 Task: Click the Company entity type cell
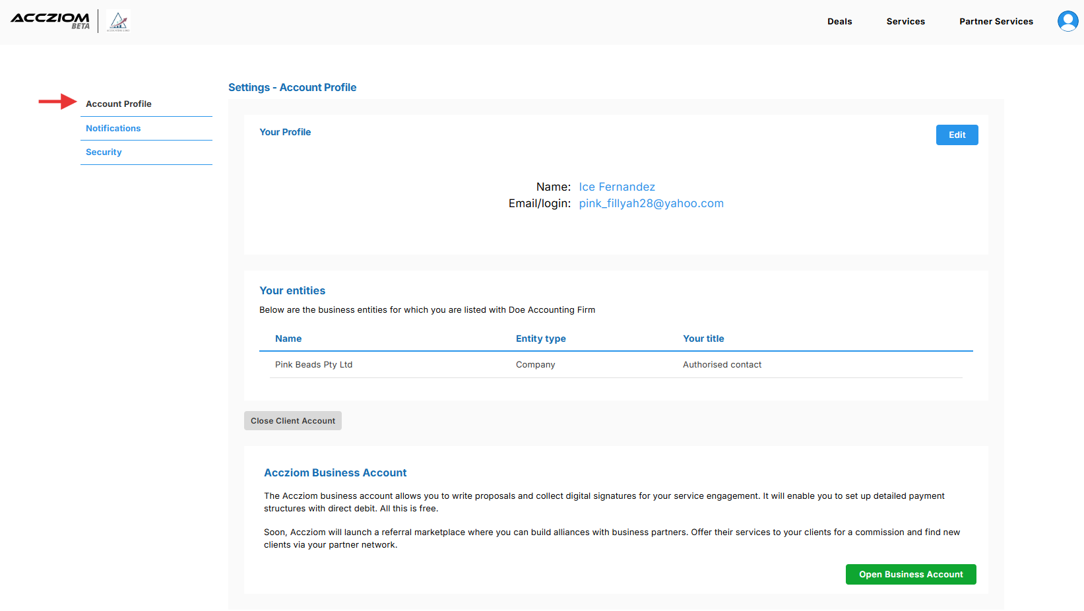(x=535, y=364)
